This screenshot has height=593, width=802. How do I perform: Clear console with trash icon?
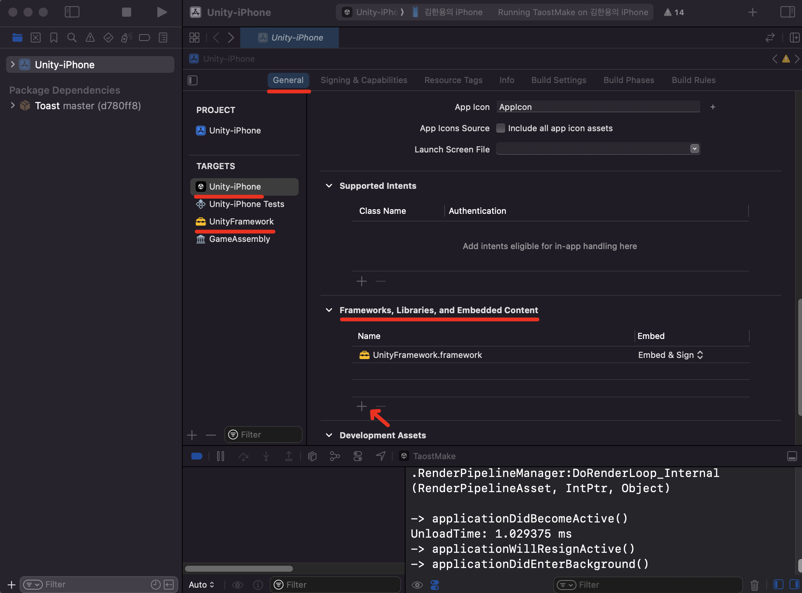pyautogui.click(x=755, y=585)
